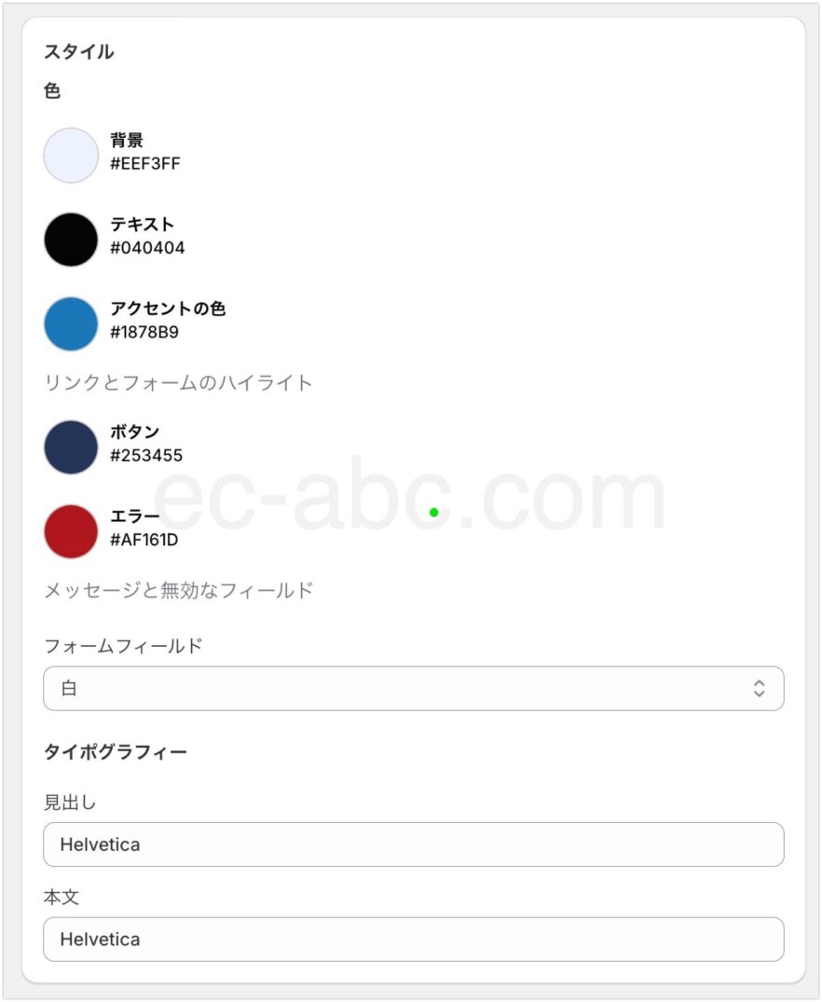Click the red エラー color swatch
Image resolution: width=822 pixels, height=1002 pixels.
(71, 531)
